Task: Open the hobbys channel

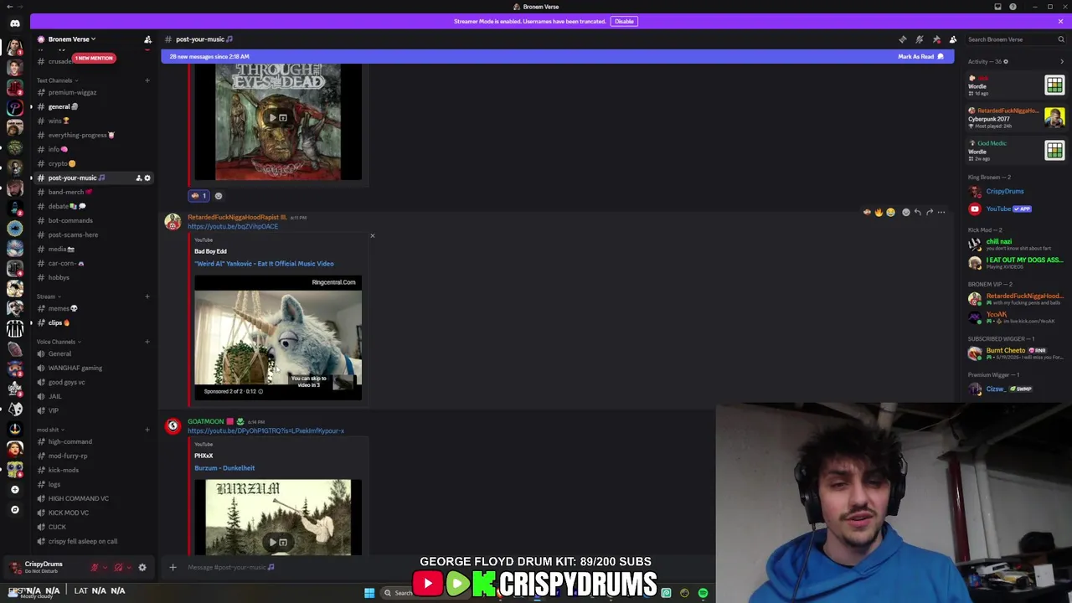Action: [92, 277]
